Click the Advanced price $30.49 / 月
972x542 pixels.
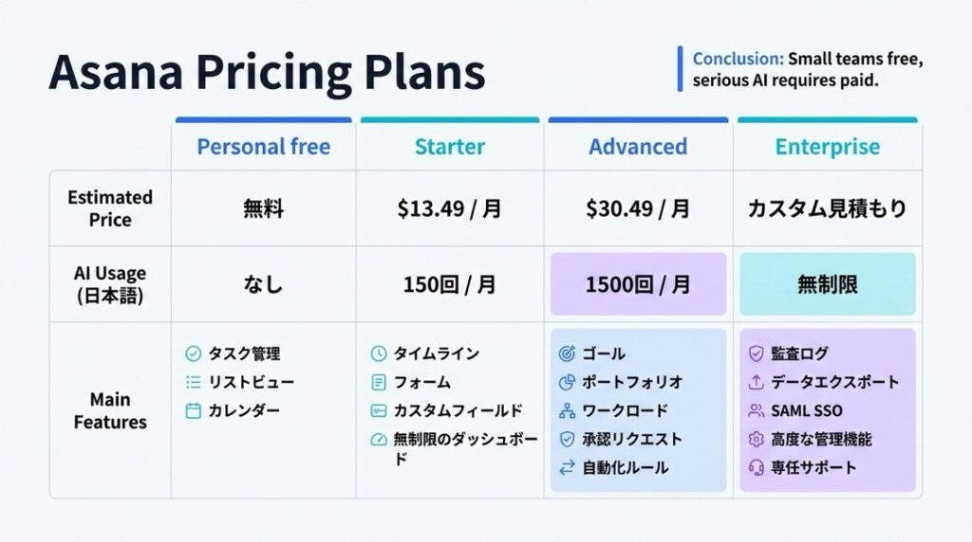[x=638, y=209]
